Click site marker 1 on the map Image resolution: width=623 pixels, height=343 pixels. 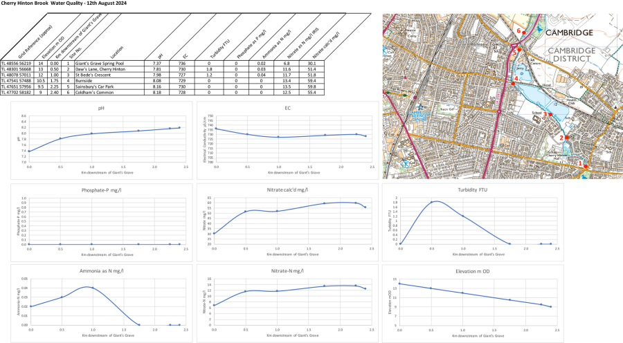[x=585, y=166]
